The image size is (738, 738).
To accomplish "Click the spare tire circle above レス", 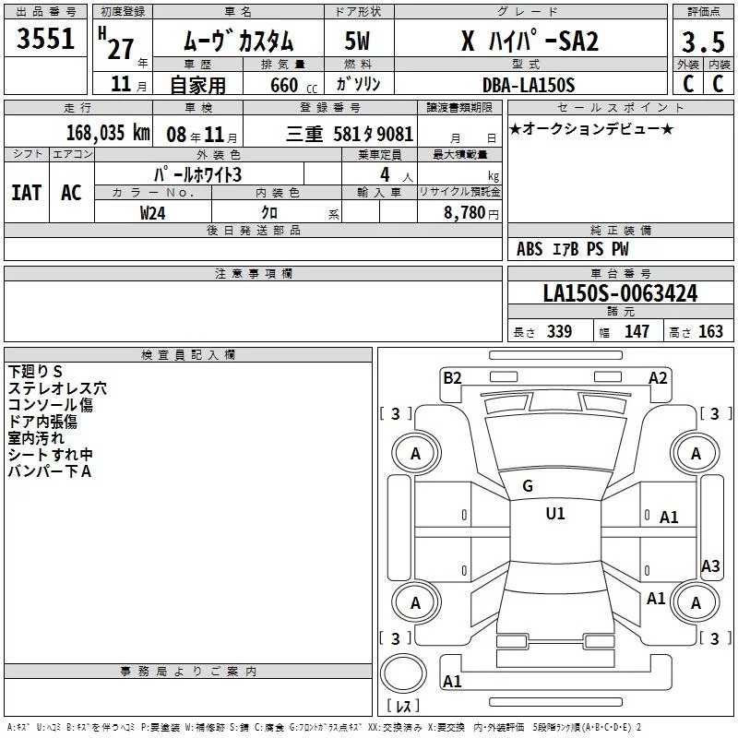I will (403, 673).
